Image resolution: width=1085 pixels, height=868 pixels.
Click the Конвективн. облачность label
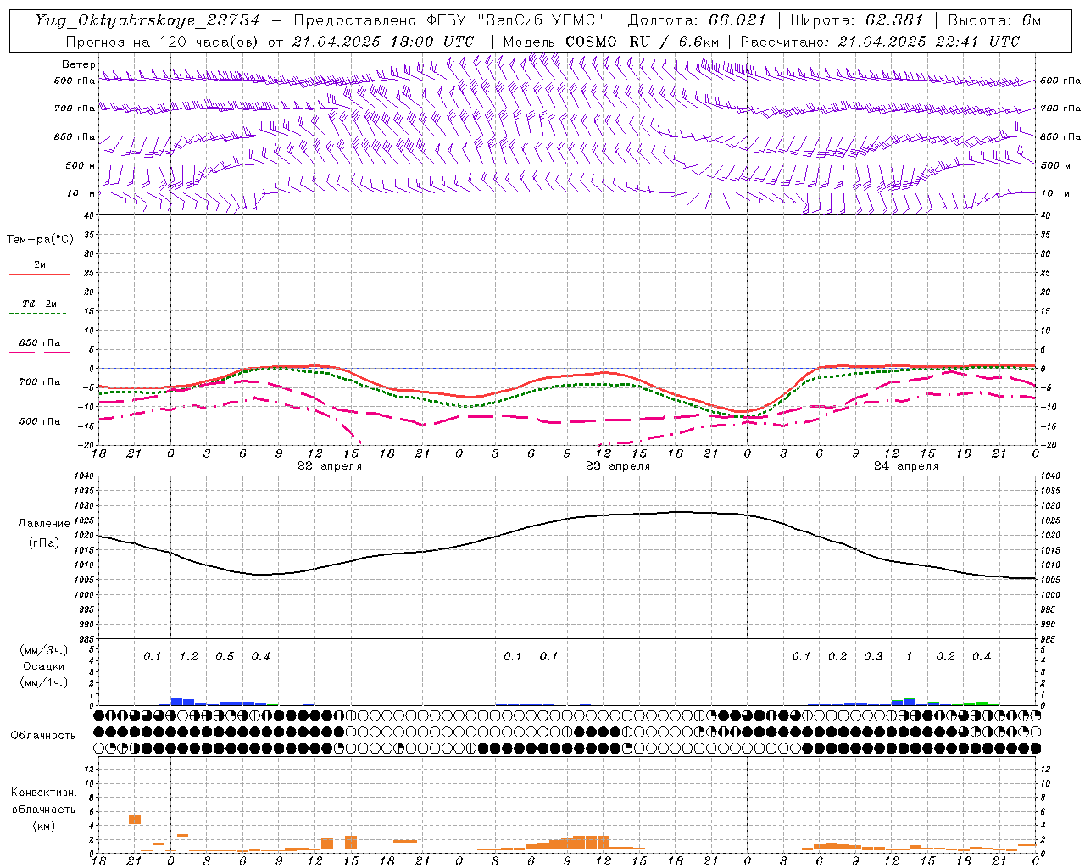pyautogui.click(x=43, y=801)
